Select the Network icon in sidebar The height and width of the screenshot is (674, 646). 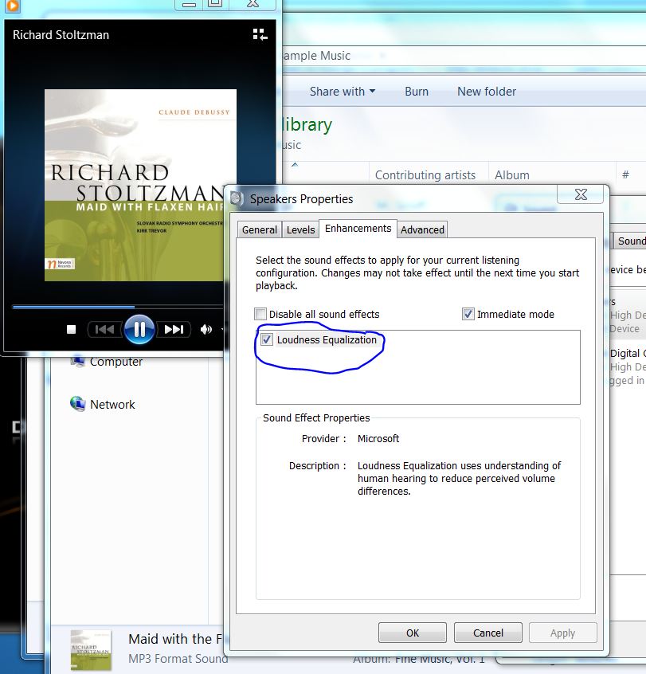(78, 404)
